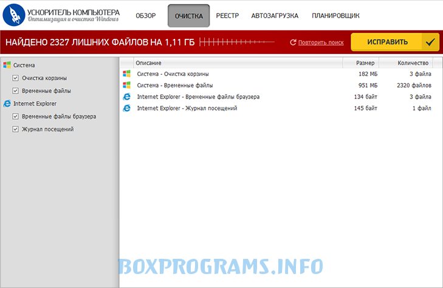Click size value 182 МБ
The height and width of the screenshot is (288, 443).
[x=368, y=74]
